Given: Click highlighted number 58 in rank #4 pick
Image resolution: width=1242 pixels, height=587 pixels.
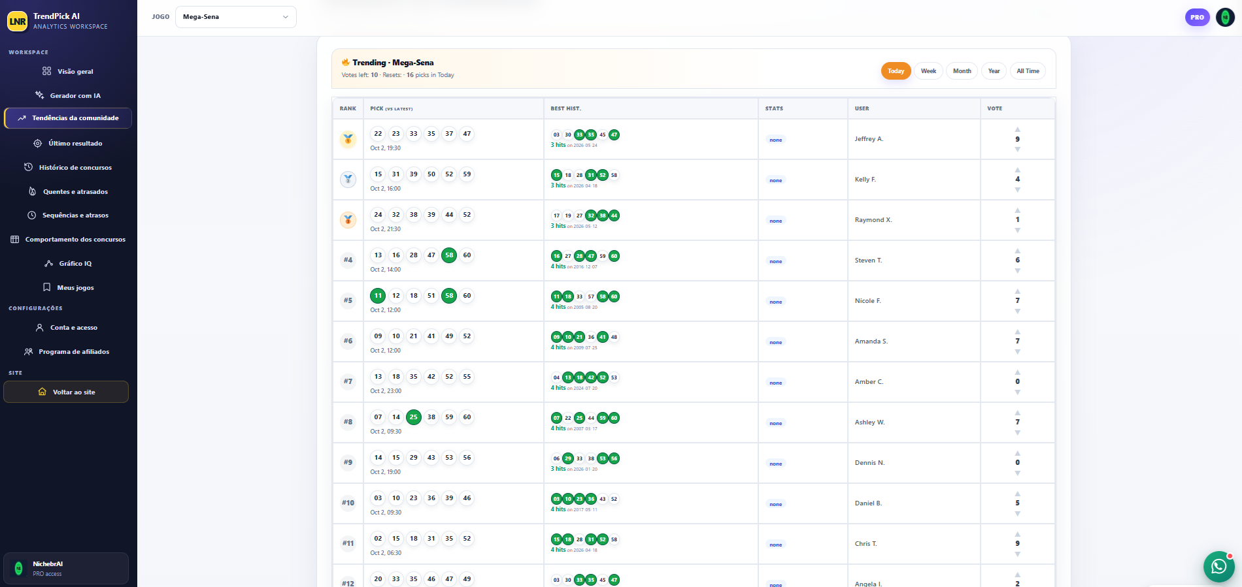Looking at the screenshot, I should tap(449, 255).
